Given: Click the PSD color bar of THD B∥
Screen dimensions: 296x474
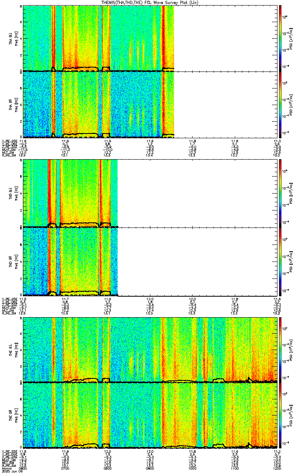Looking at the screenshot, I should coord(280,261).
